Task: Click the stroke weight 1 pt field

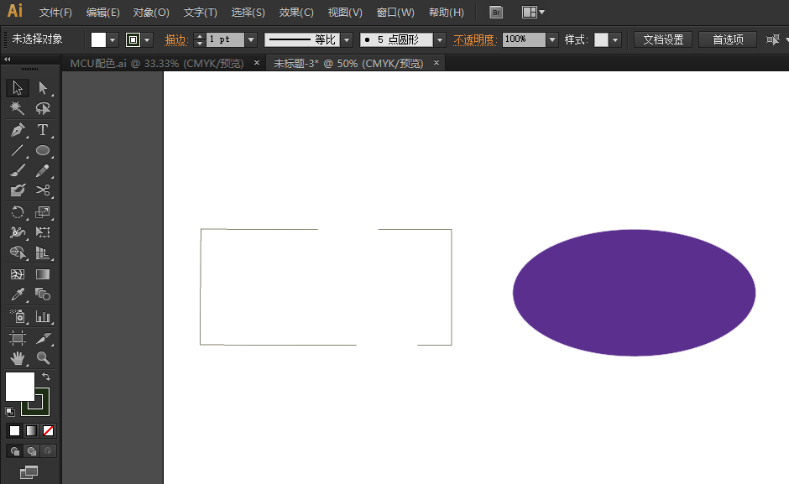Action: click(x=226, y=39)
